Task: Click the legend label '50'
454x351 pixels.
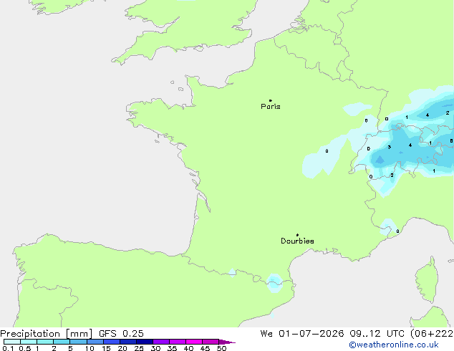Action: [221, 348]
